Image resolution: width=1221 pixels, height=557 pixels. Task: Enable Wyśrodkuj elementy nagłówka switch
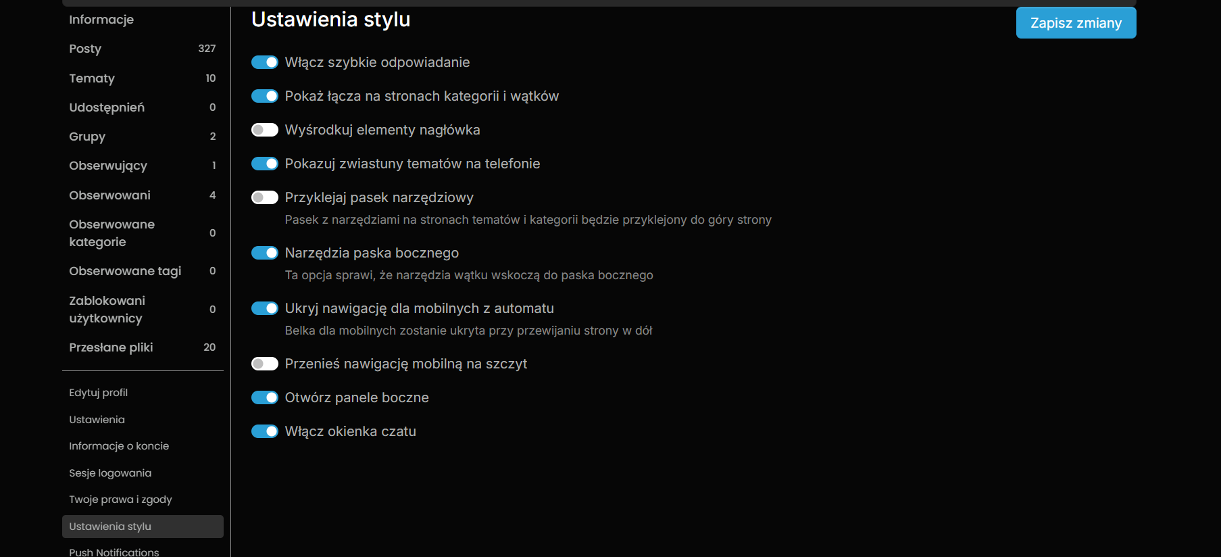[x=265, y=130]
